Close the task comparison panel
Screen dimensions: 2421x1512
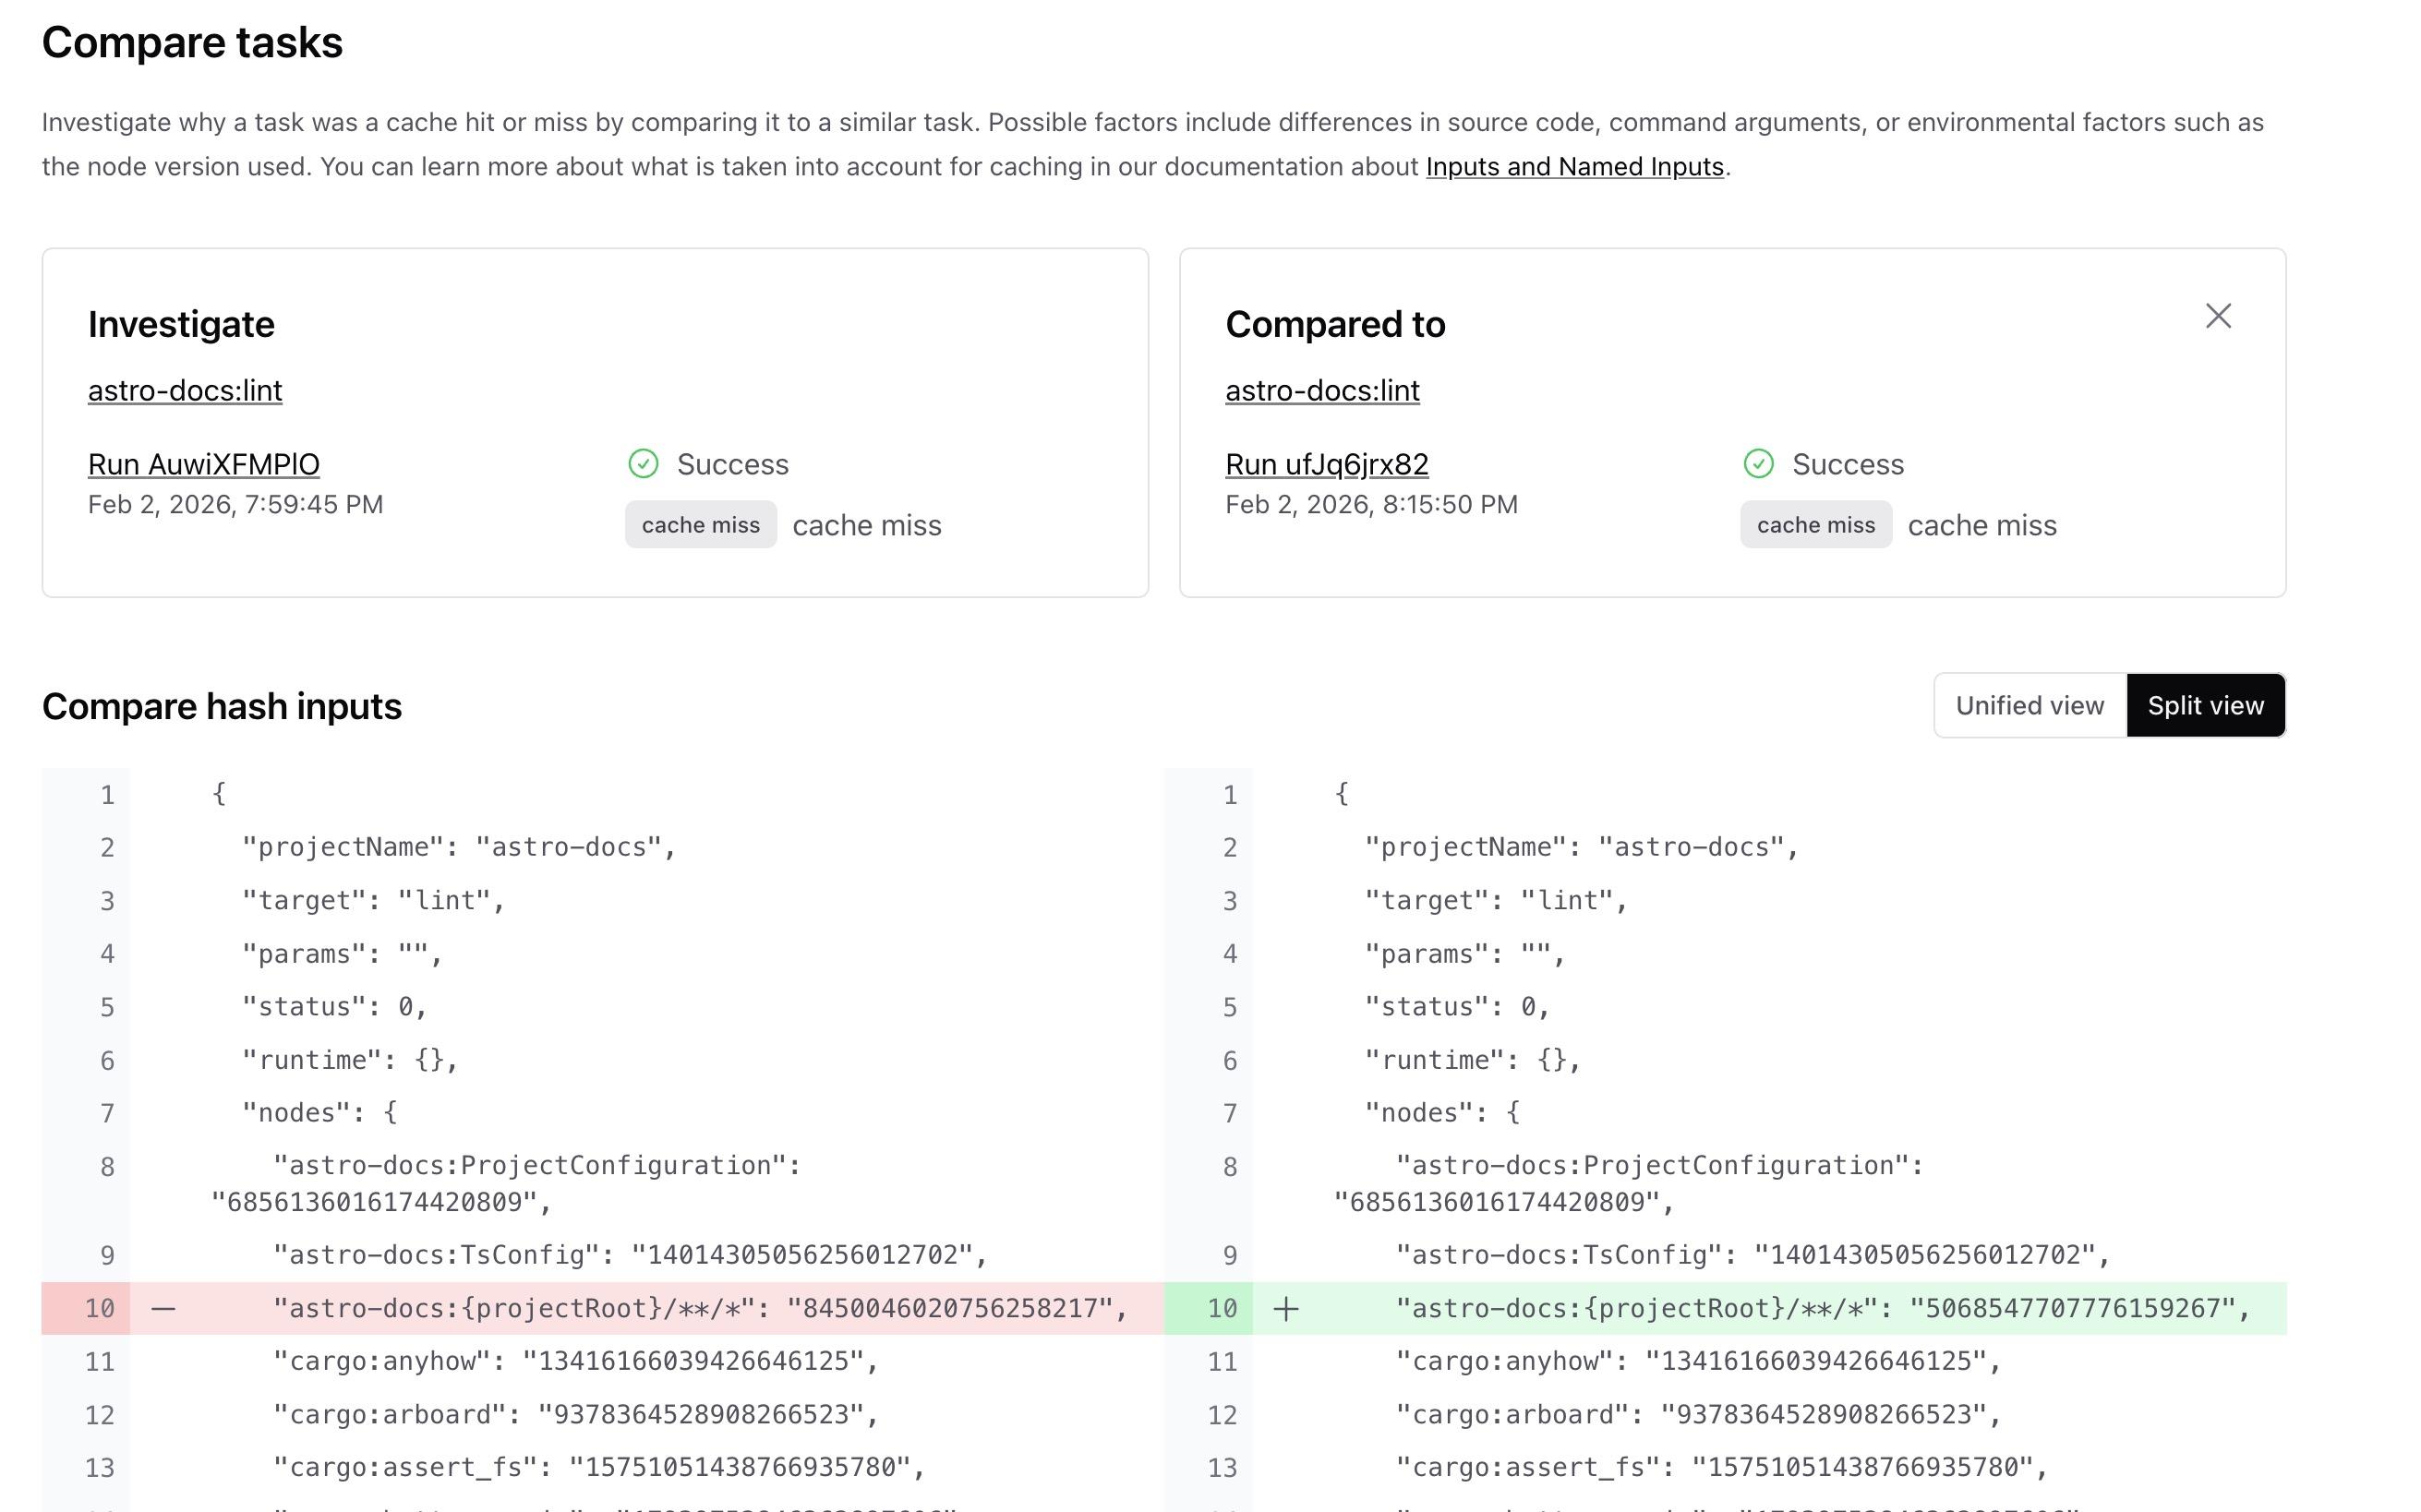2218,316
